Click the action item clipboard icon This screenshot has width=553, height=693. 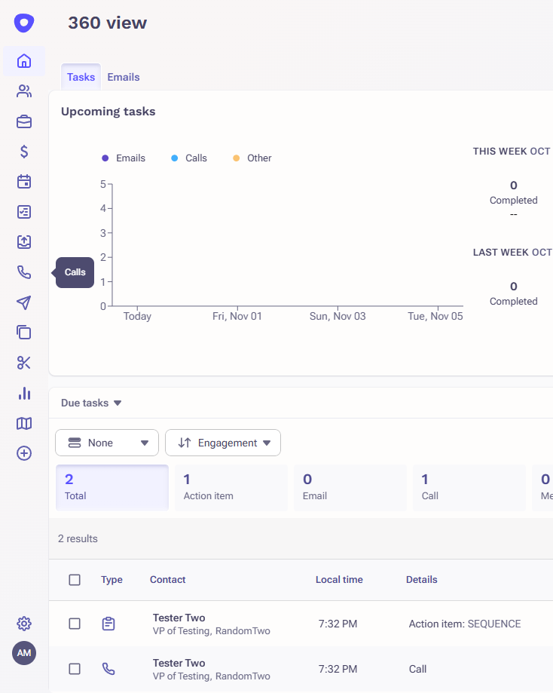point(108,624)
